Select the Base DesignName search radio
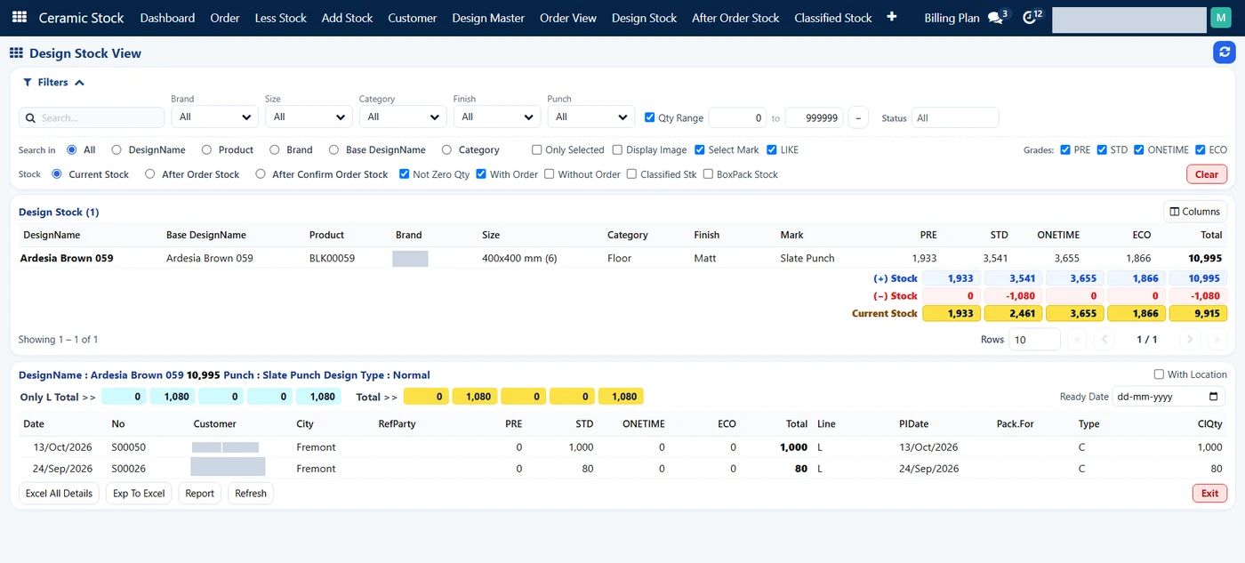The image size is (1245, 563). point(334,149)
